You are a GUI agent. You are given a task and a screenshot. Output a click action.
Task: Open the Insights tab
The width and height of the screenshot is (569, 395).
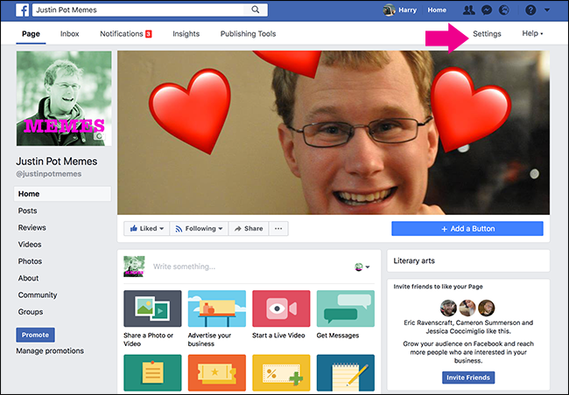(186, 34)
